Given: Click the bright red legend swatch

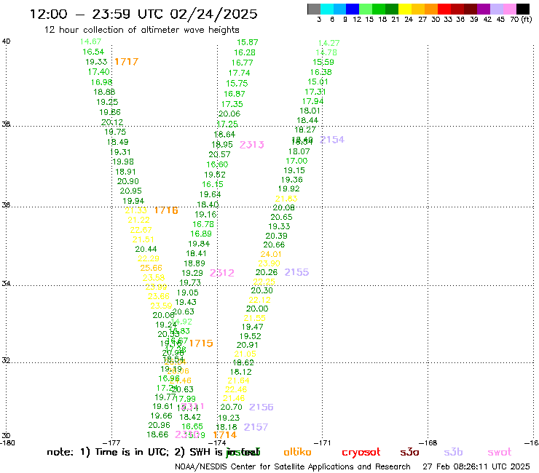Looking at the screenshot, I should (444, 9).
